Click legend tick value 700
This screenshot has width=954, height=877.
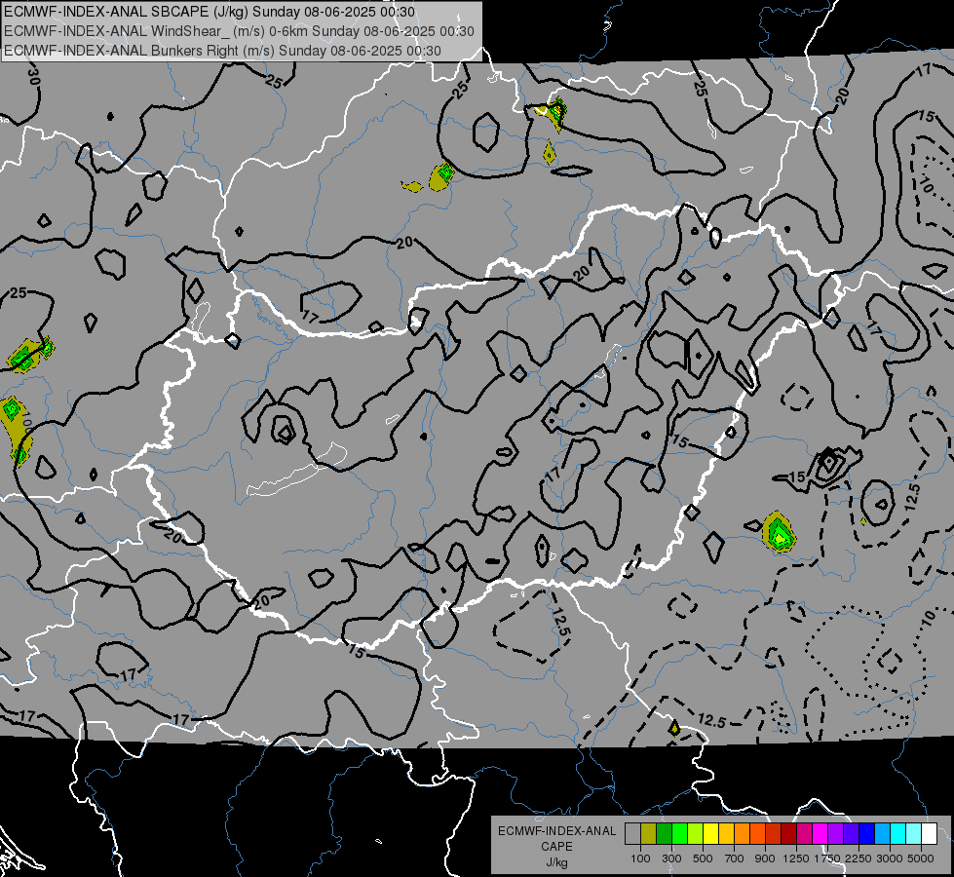(735, 858)
